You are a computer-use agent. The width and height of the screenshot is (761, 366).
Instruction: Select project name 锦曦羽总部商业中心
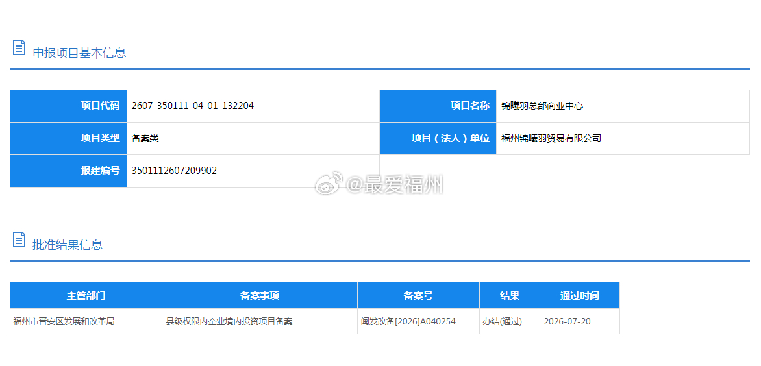(542, 106)
